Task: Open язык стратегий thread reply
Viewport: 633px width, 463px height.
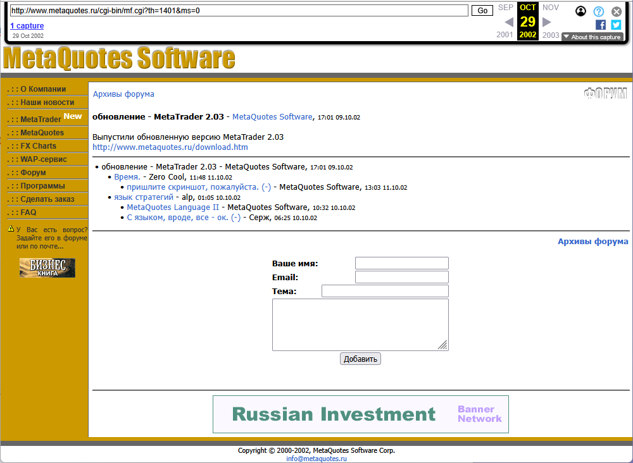Action: [x=144, y=197]
